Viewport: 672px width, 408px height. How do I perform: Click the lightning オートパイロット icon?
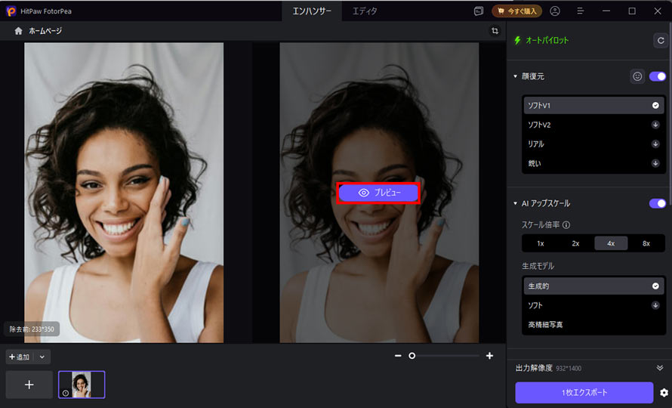point(518,40)
